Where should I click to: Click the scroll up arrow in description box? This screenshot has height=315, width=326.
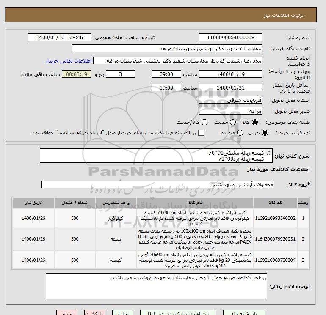pos(268,152)
